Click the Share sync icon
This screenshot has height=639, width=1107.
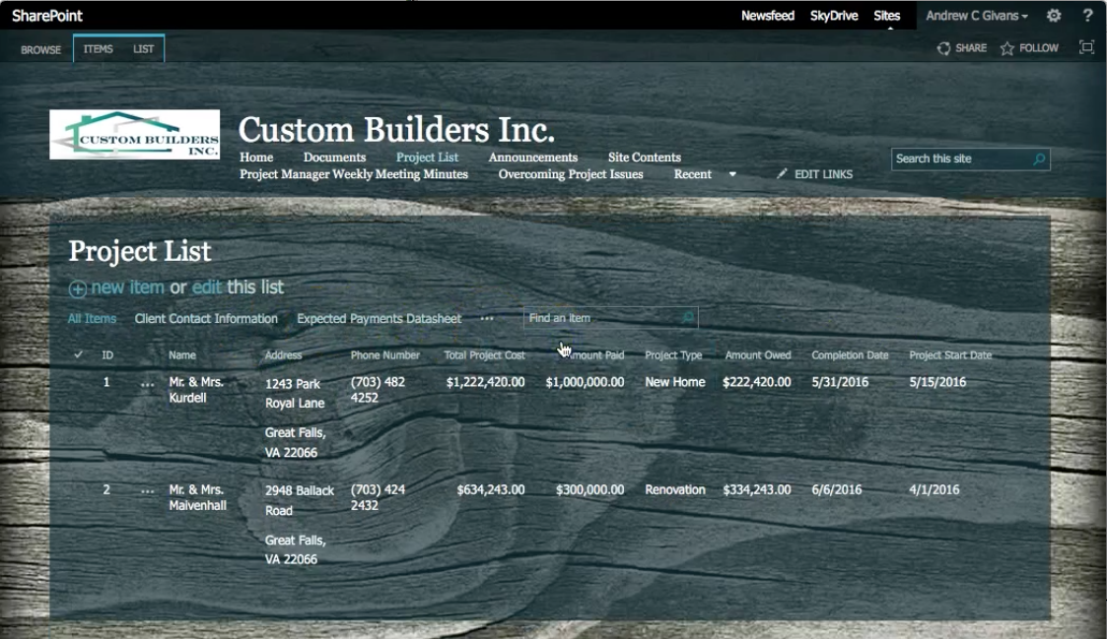click(943, 48)
